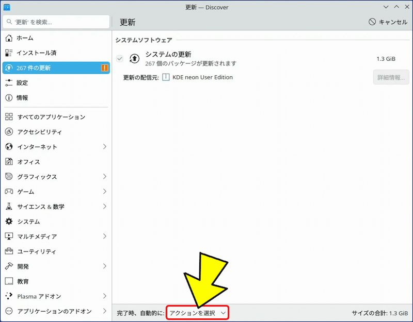413x322 pixels.
Task: Select the Accessibility (アクセシビリティ) icon
Action: [9, 132]
